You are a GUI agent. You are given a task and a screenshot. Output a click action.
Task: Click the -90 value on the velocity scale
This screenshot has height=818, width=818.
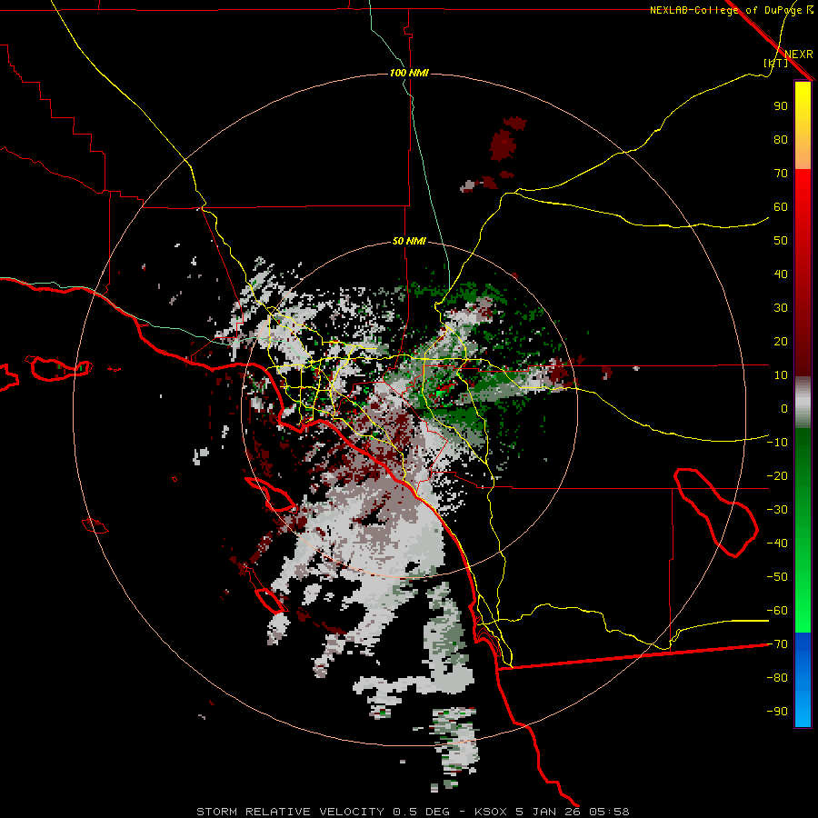tap(777, 712)
